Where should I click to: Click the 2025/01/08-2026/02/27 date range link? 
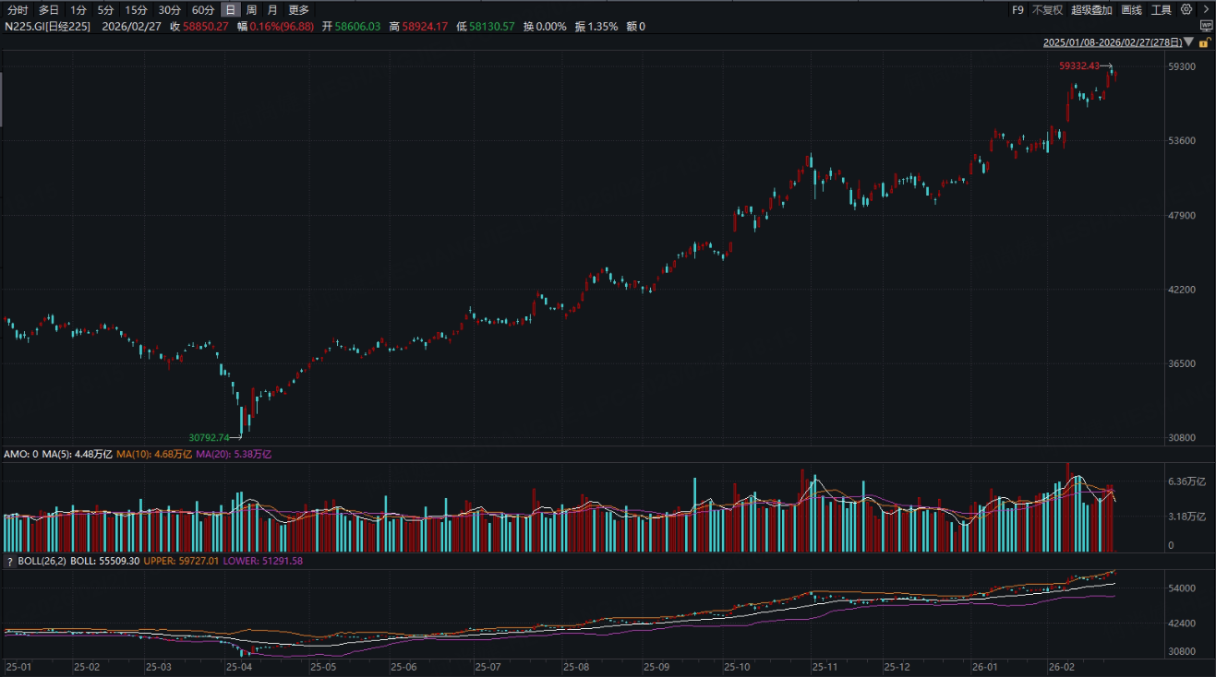pyautogui.click(x=1113, y=42)
